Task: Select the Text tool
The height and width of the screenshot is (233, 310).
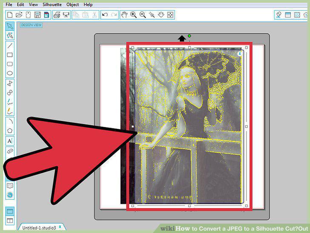Action: tap(10, 141)
